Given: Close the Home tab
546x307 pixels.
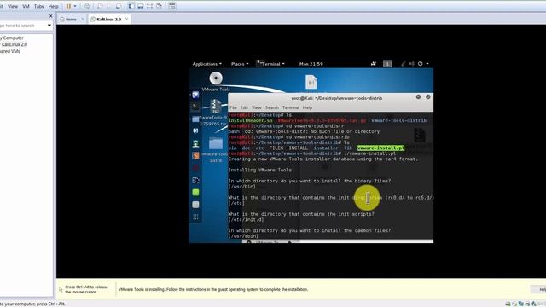Looking at the screenshot, I should click(x=83, y=19).
